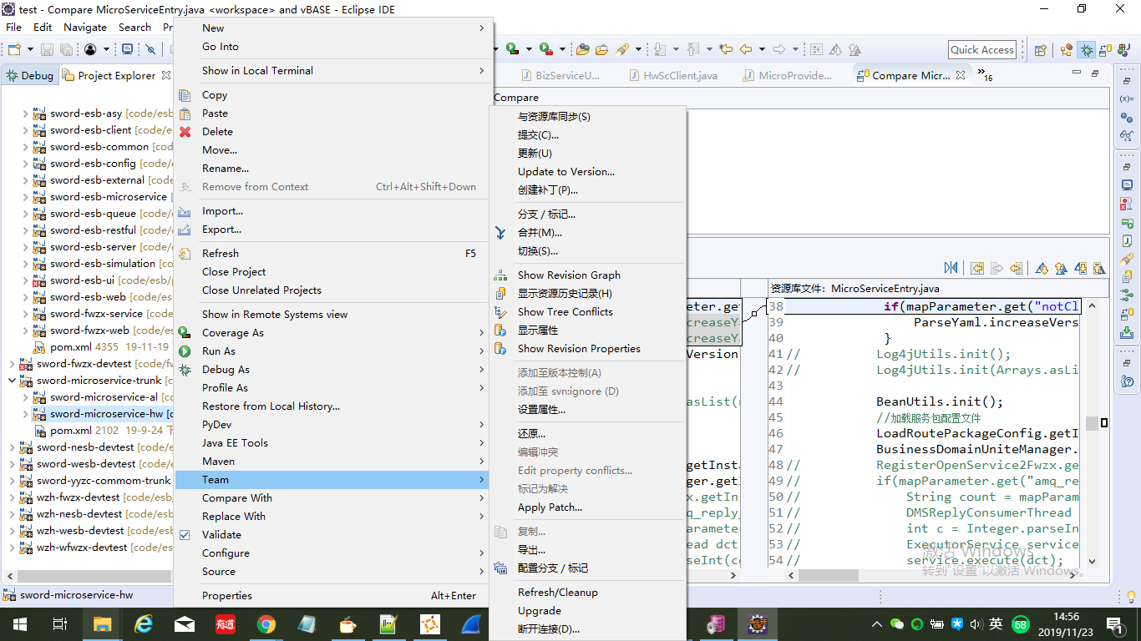The width and height of the screenshot is (1141, 641).
Task: Mute the volume icon in system tray
Action: 976,624
